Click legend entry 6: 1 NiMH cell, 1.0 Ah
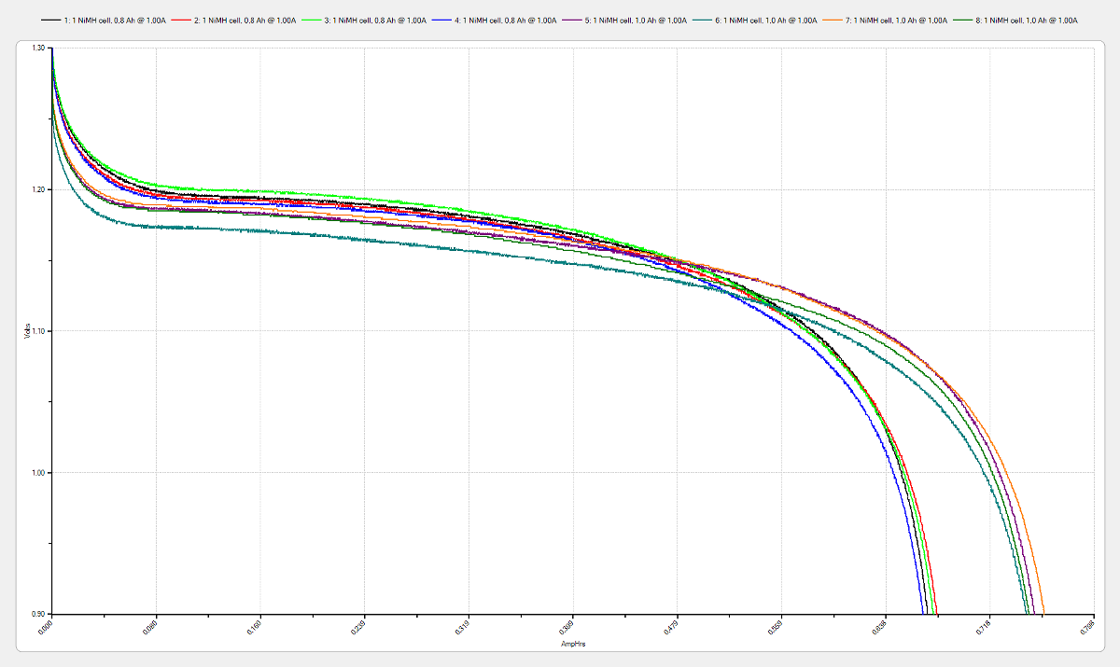Viewport: 1120px width, 667px height. (766, 20)
